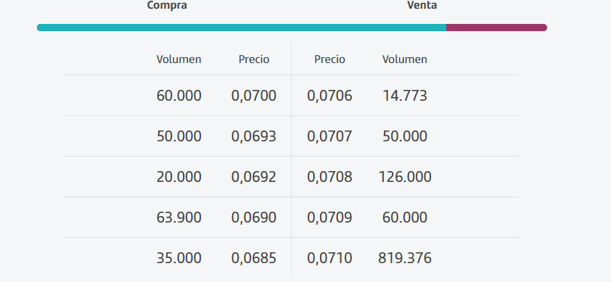Screen dimensions: 611x282
Task: Click buy volume 63.900
Action: click(x=179, y=217)
